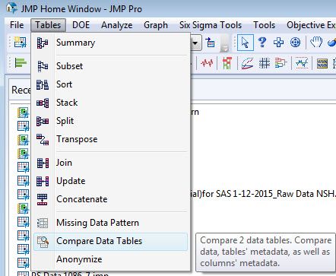Open the Objective Ex menu

[311, 25]
